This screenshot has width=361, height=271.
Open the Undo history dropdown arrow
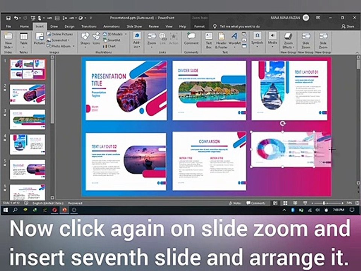[20, 18]
